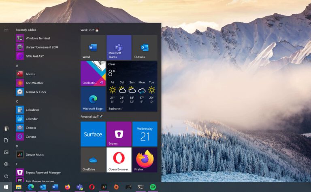Screen dimensions: 311x192
Task: Open Pictures from the Start sidebar
Action: tap(6, 152)
